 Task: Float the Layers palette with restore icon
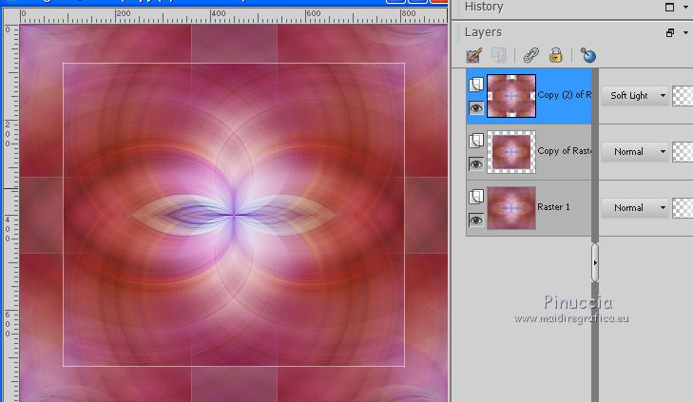click(670, 32)
